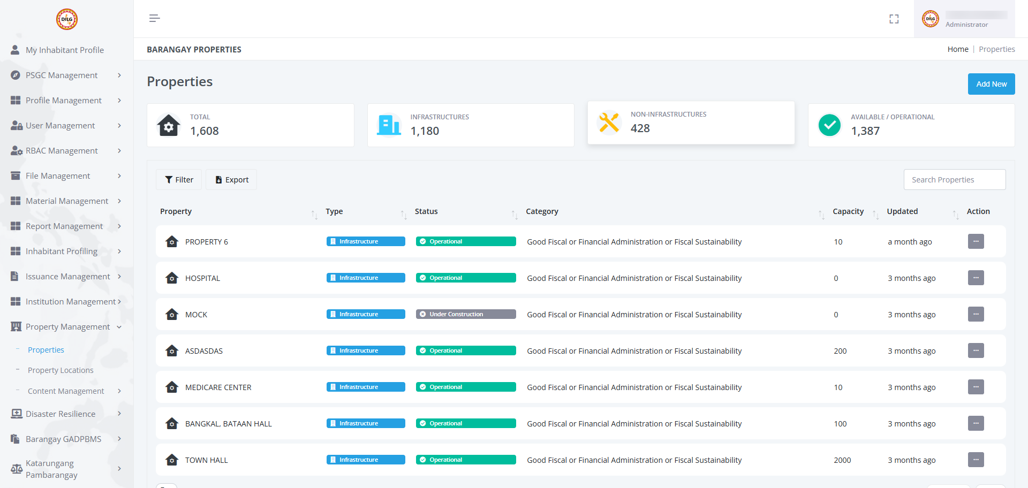Open action menu for MEDICARE CENTER
Viewport: 1028px width, 488px height.
coord(976,387)
